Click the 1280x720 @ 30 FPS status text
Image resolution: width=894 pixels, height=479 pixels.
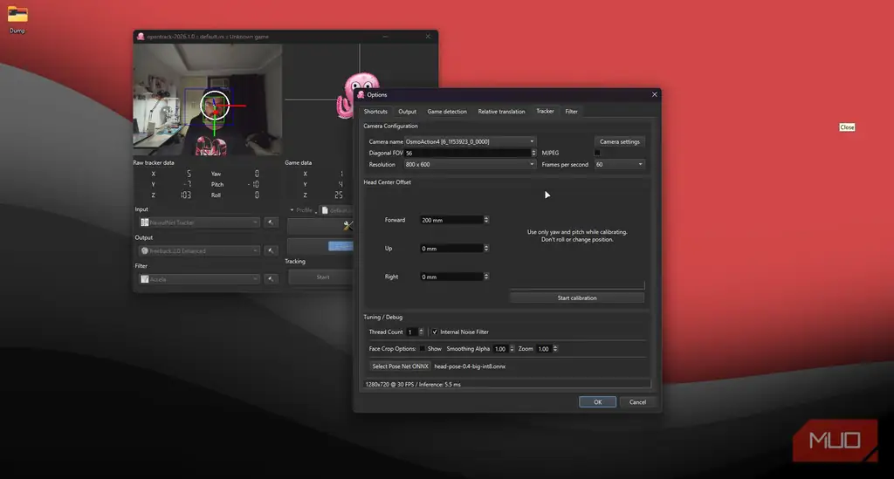pos(413,385)
